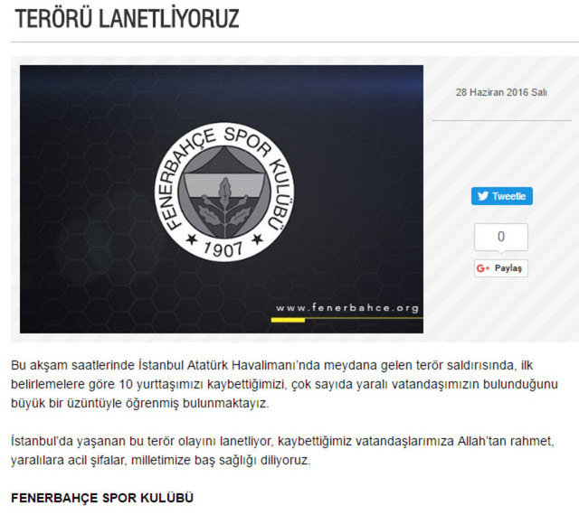Viewport: 579px width, 515px height.
Task: Click the share count box showing 0
Action: (x=501, y=237)
